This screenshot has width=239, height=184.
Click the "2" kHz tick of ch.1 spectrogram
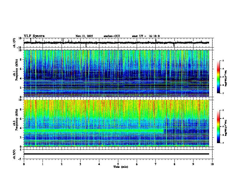(21, 88)
